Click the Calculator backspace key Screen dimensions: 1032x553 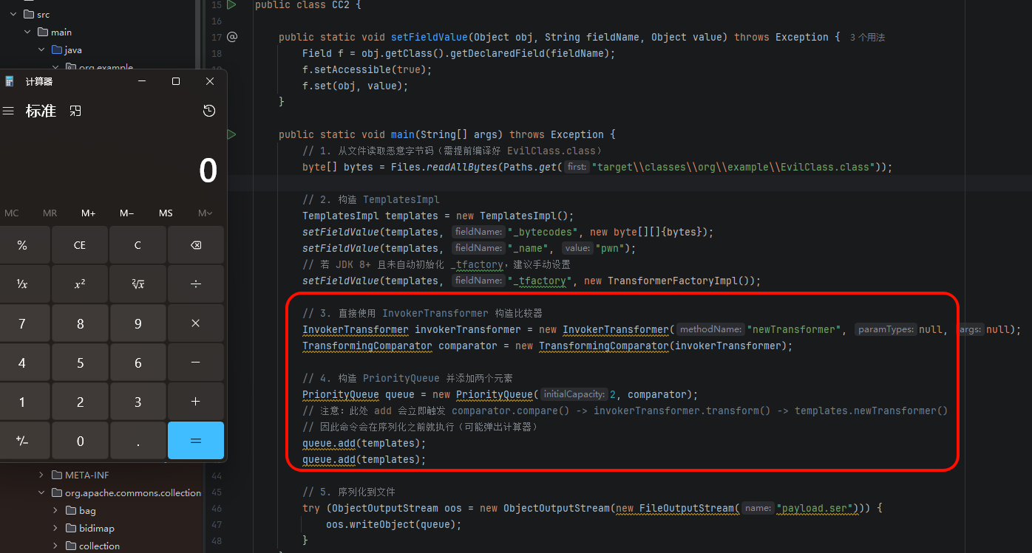196,245
